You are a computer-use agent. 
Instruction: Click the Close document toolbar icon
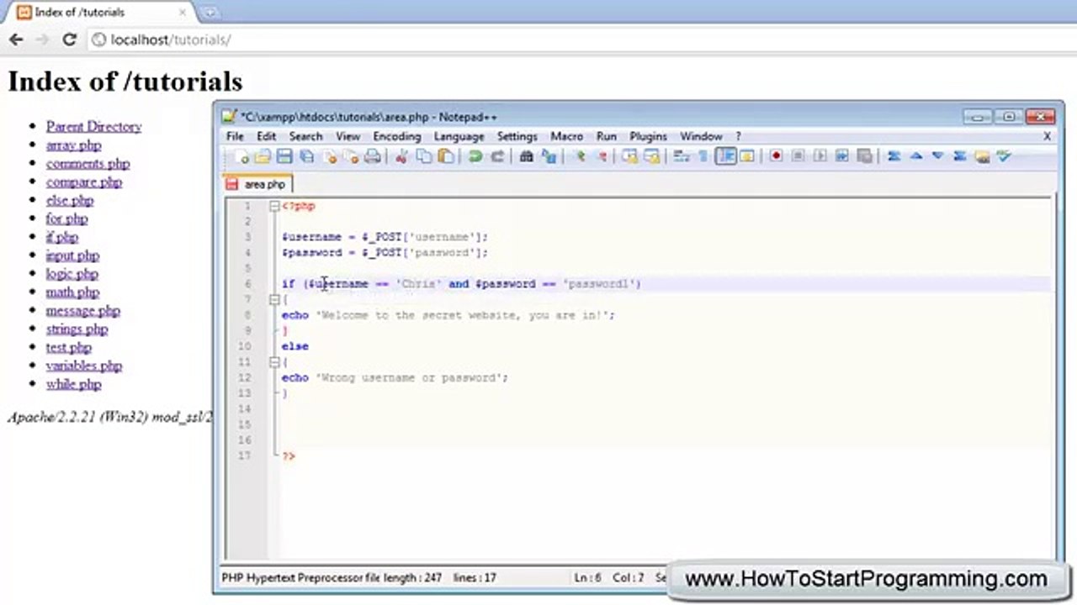pyautogui.click(x=329, y=156)
